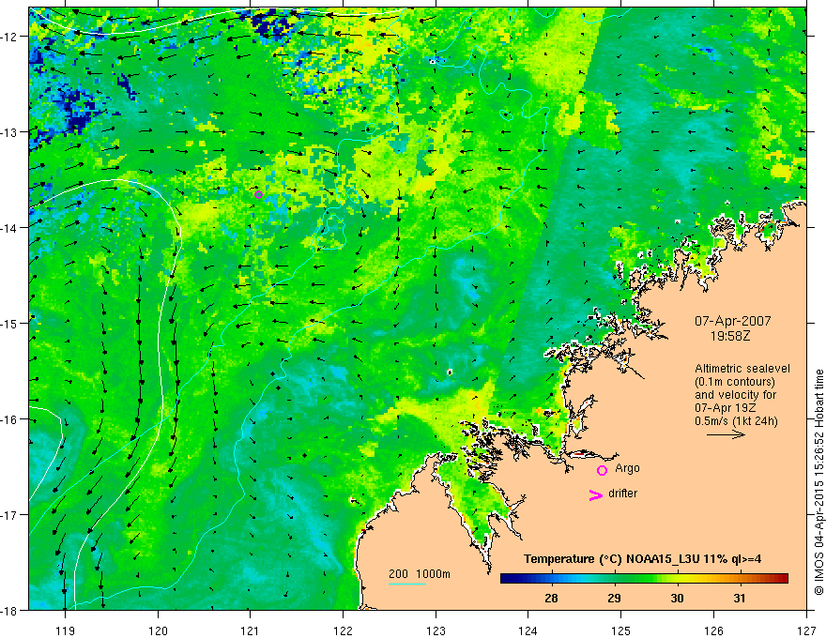Viewport: 826px width, 638px height.
Task: Click the '19:58Z' time text
Action: point(729,335)
